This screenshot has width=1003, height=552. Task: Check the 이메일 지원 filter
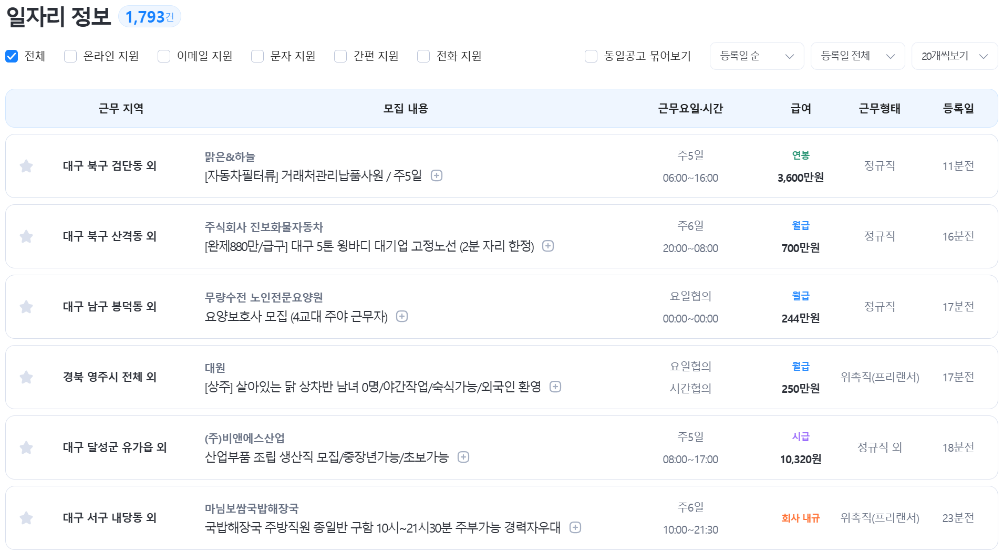coord(164,56)
